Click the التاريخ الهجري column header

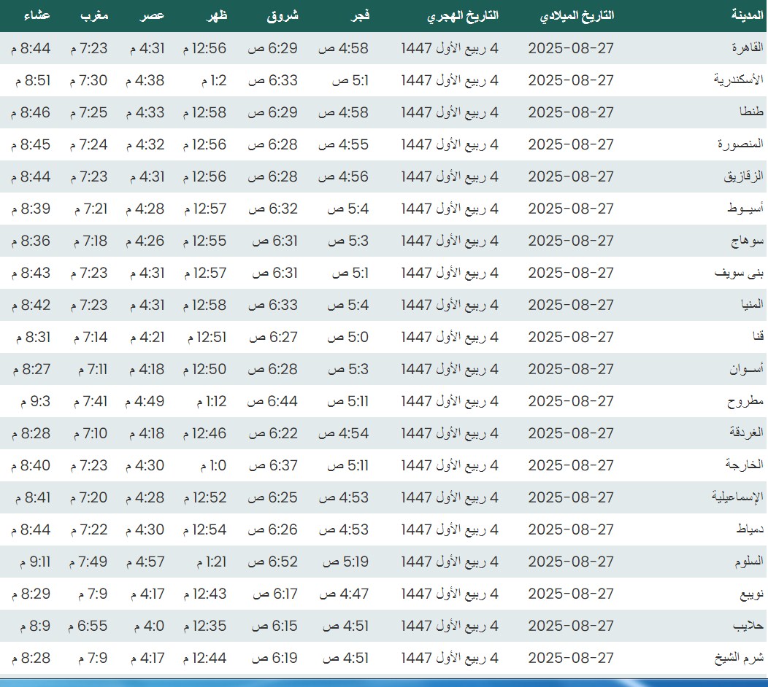[463, 15]
